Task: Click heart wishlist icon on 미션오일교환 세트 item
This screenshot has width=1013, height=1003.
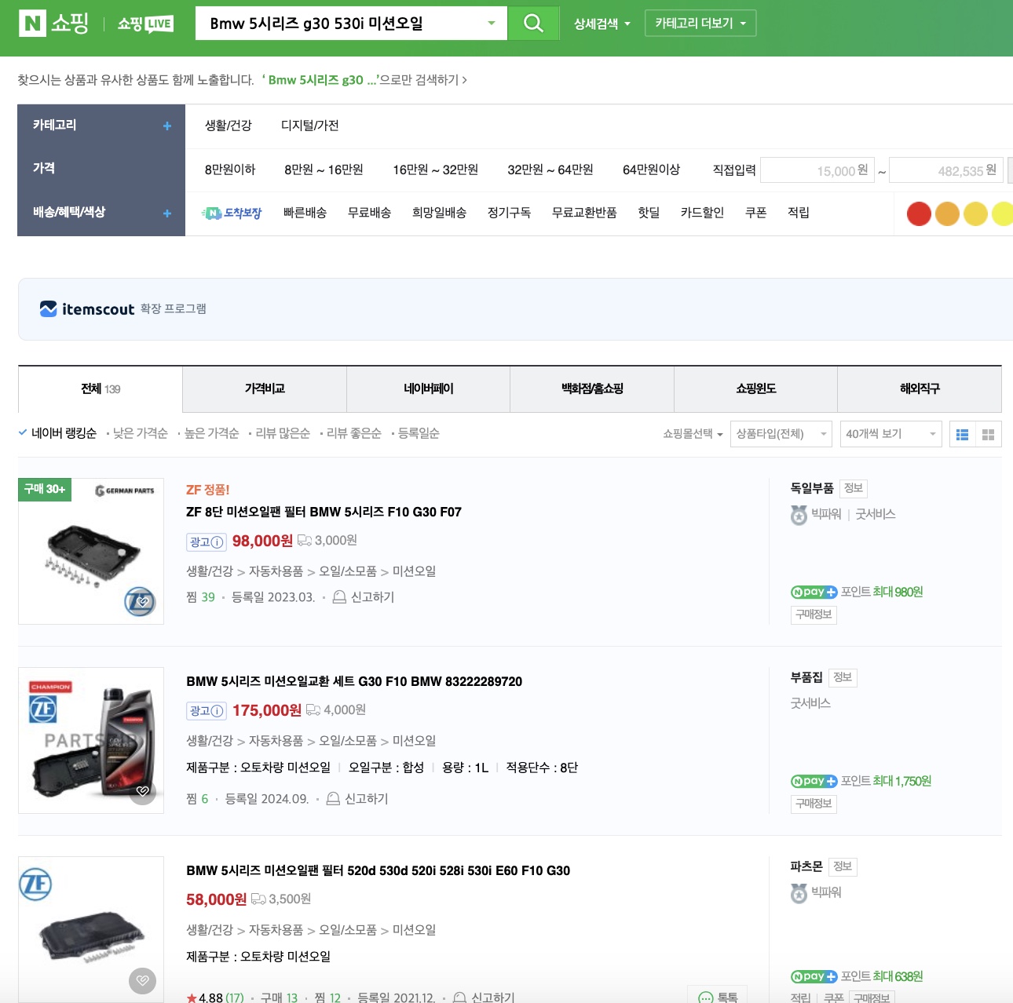Action: click(142, 791)
